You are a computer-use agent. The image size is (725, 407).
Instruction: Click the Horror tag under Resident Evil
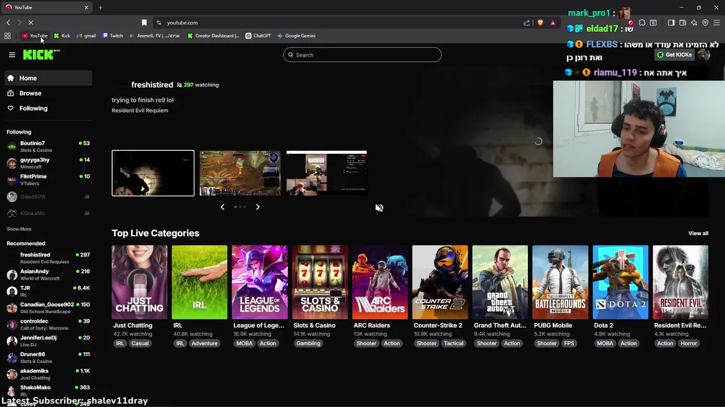pyautogui.click(x=689, y=343)
